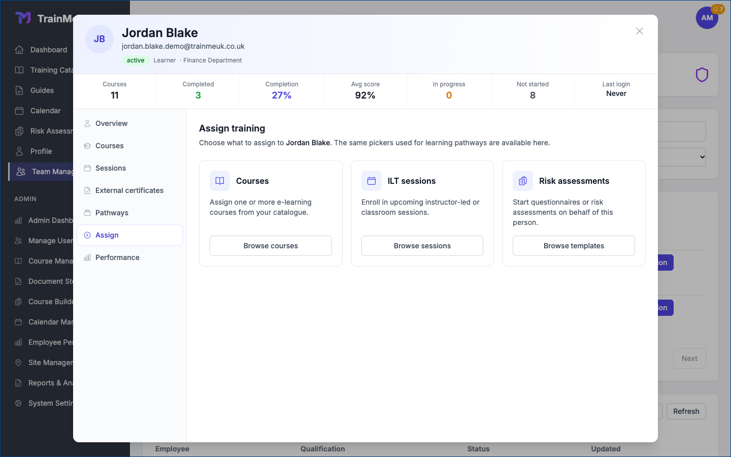731x457 pixels.
Task: Click the Overview person icon
Action: (x=87, y=123)
